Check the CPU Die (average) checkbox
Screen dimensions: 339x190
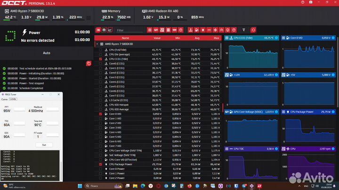pos(101,55)
